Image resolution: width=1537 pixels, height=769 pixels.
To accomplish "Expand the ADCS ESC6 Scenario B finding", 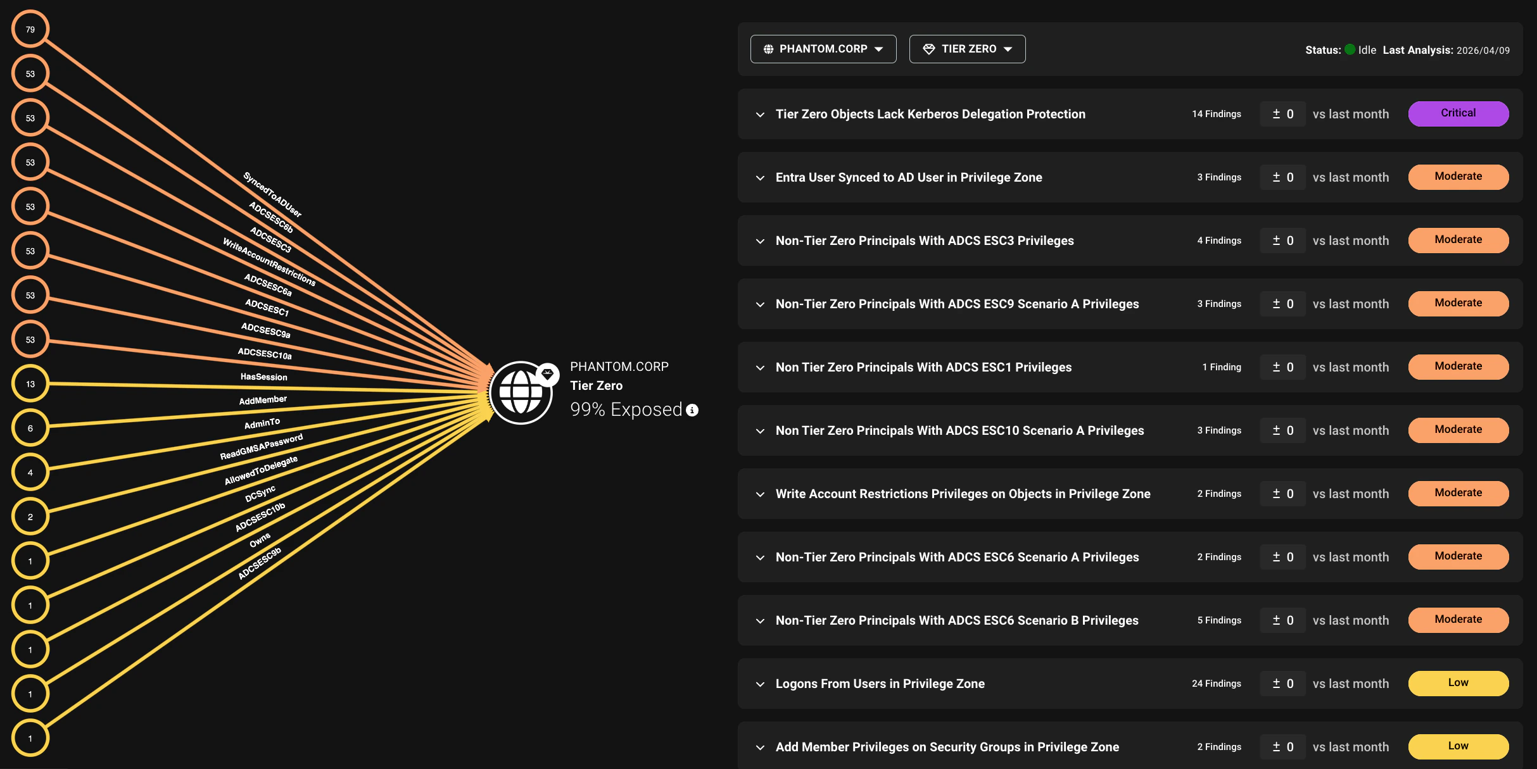I will point(761,622).
